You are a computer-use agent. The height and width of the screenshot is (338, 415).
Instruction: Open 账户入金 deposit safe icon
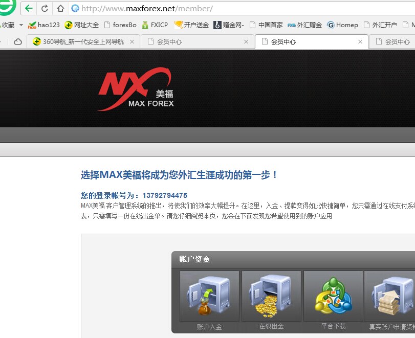[209, 296]
